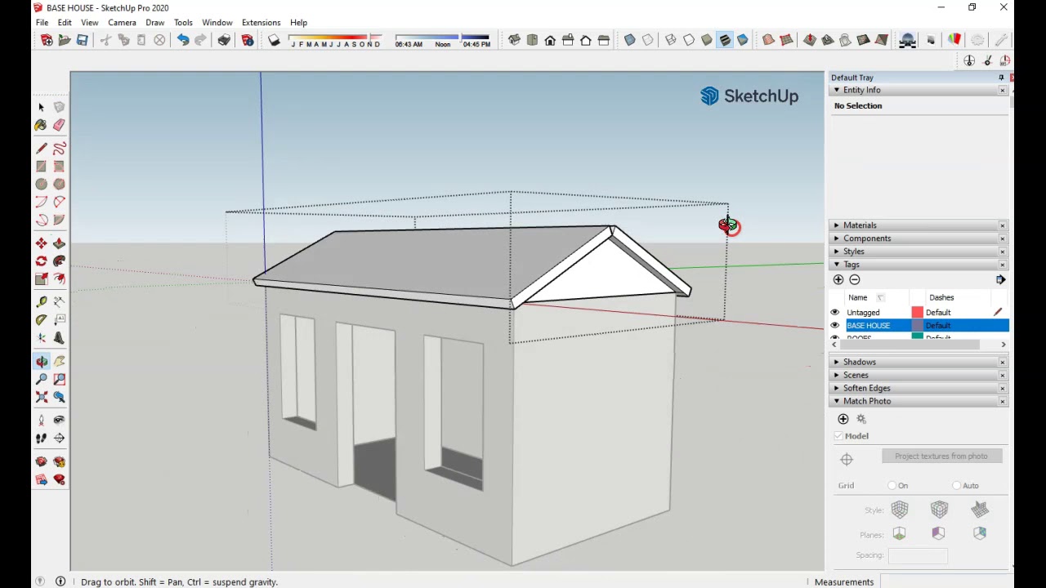This screenshot has height=588, width=1046.
Task: Select the Move tool
Action: [41, 243]
